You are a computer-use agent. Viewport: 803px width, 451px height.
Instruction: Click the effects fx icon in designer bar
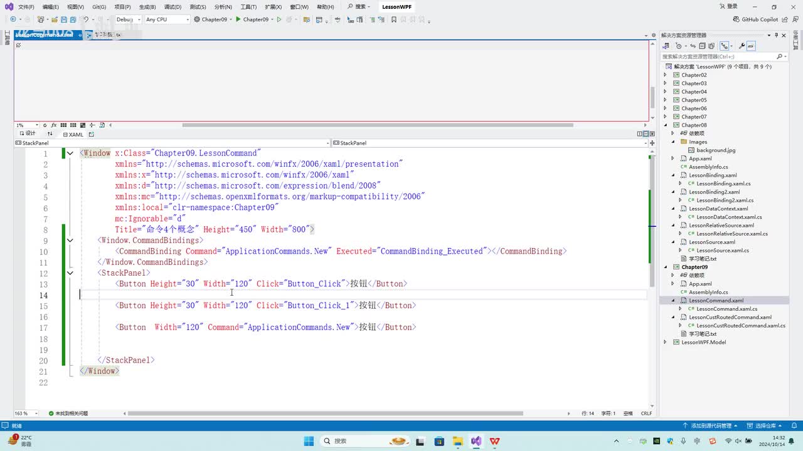point(54,125)
